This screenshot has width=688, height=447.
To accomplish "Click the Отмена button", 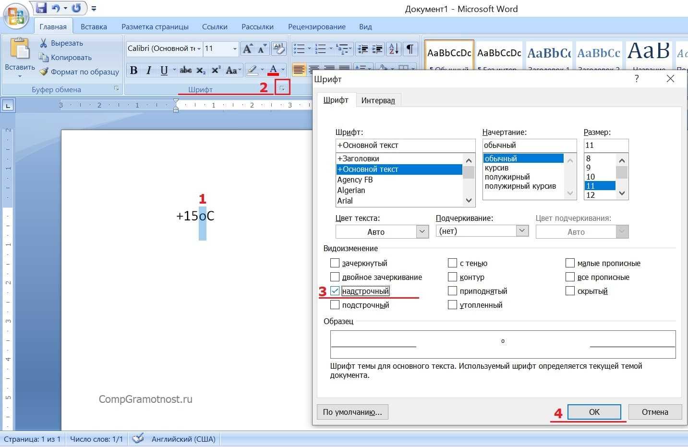I will tap(654, 412).
